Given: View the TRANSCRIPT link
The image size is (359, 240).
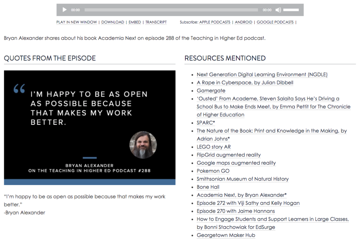Looking at the screenshot, I should 156,22.
